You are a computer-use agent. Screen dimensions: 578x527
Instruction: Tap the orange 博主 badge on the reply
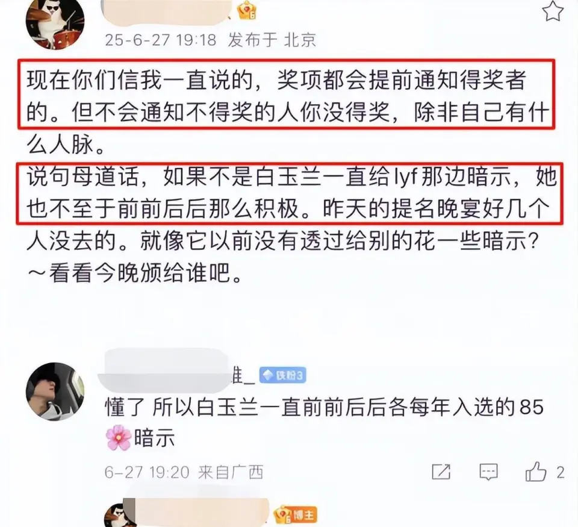[294, 514]
